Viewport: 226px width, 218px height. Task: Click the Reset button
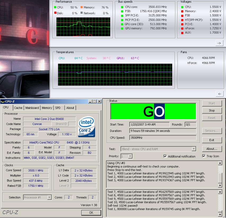coord(212,118)
